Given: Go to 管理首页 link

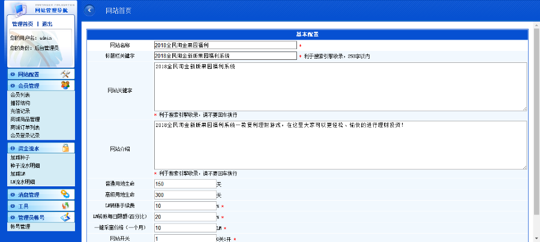Looking at the screenshot, I should point(22,24).
